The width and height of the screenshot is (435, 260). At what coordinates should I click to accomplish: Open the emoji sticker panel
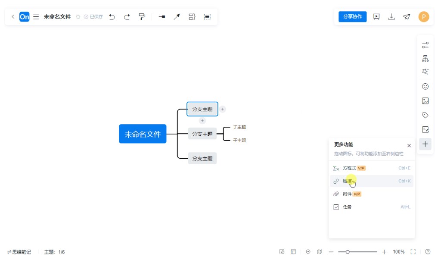(425, 86)
